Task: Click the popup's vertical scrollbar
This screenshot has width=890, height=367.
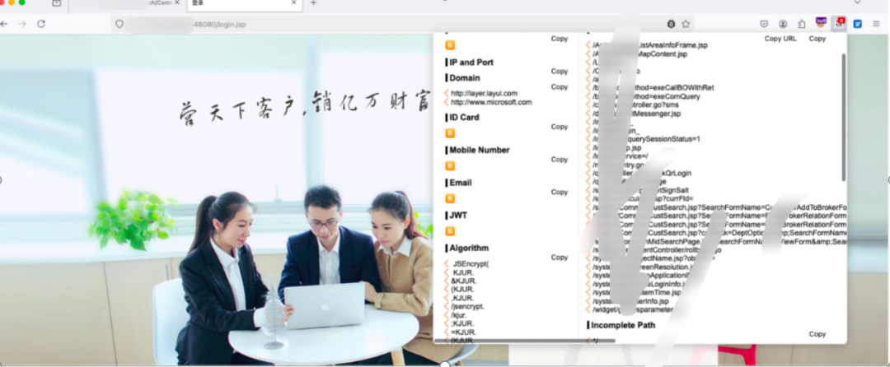Action: (844, 118)
